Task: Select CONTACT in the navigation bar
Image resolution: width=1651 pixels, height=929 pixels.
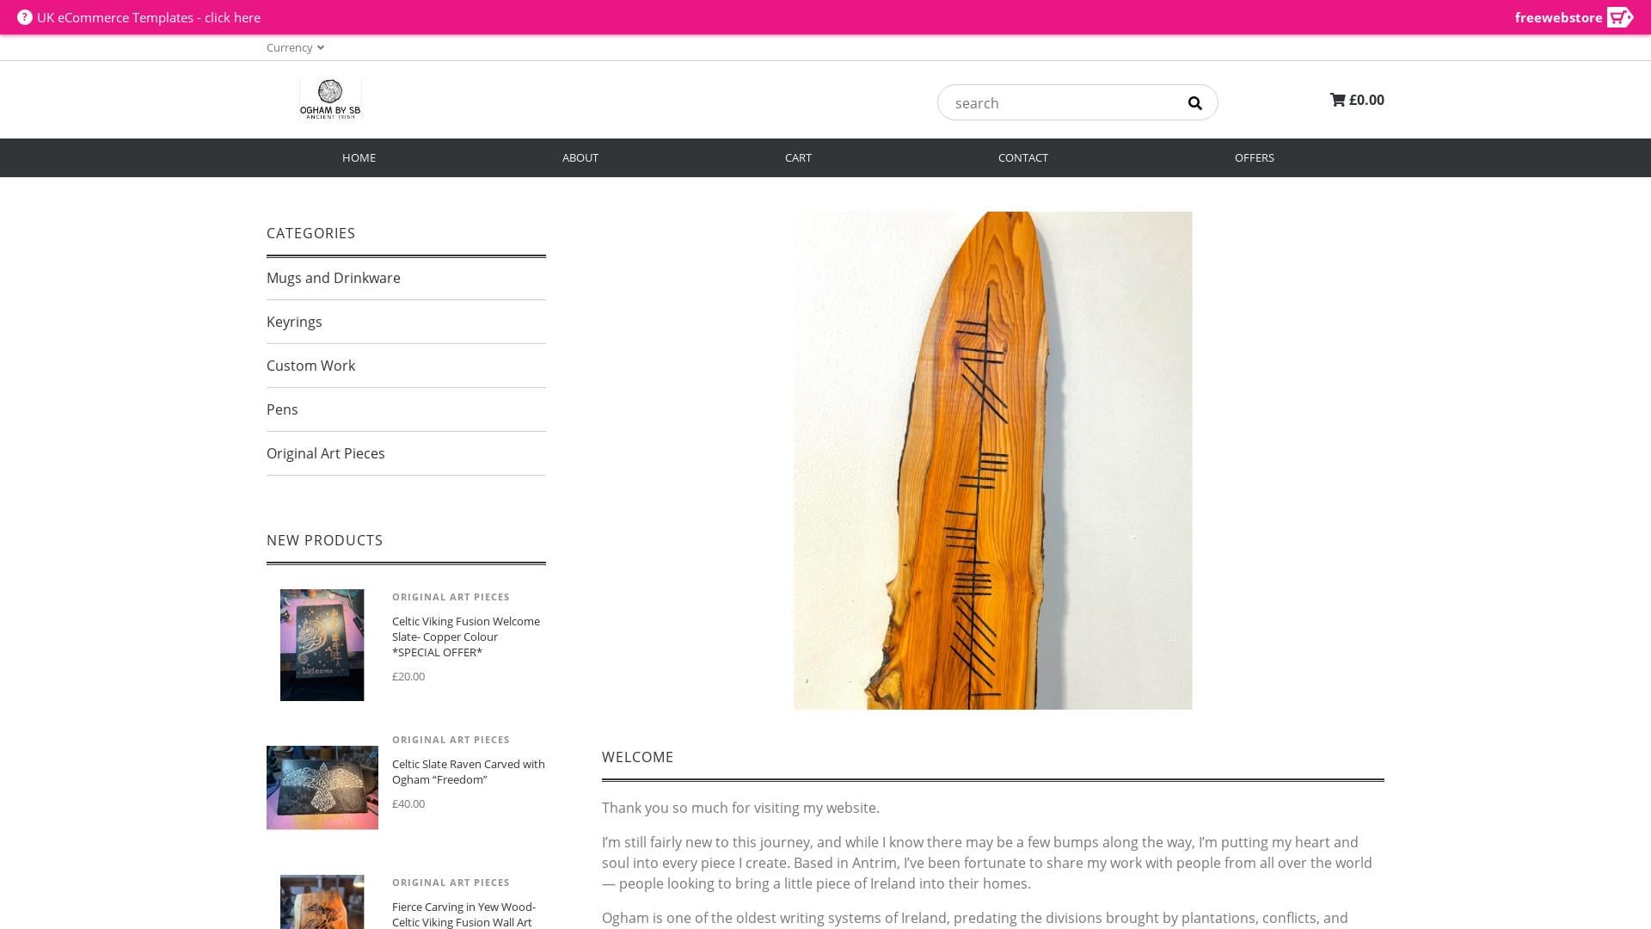Action: [1022, 157]
